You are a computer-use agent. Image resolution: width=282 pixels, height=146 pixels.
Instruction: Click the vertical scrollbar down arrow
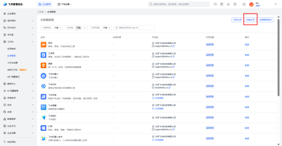(278, 144)
